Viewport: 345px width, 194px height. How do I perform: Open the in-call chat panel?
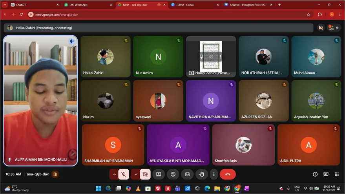coord(326,174)
